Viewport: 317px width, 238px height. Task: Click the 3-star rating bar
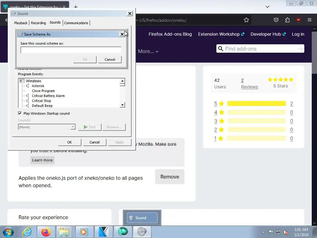tap(257, 121)
